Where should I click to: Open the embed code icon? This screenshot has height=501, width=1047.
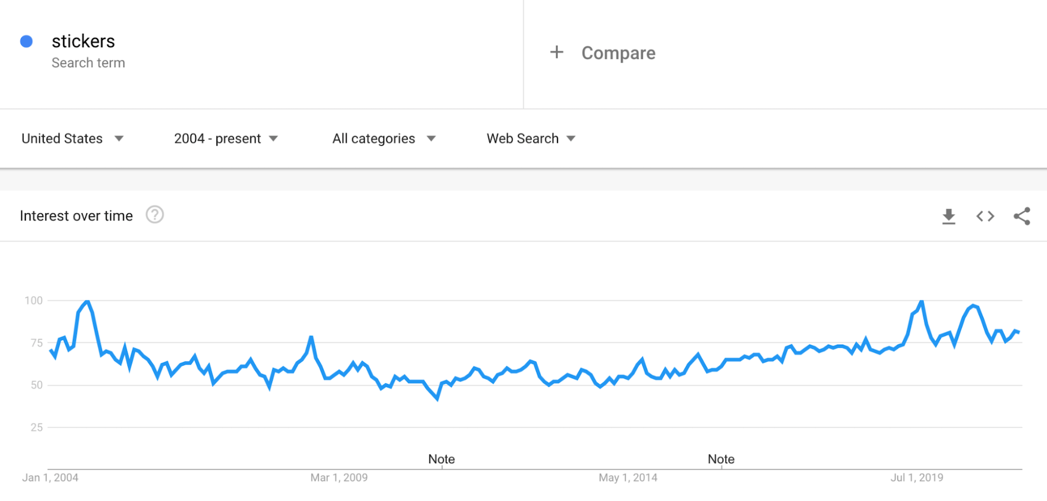pyautogui.click(x=985, y=216)
